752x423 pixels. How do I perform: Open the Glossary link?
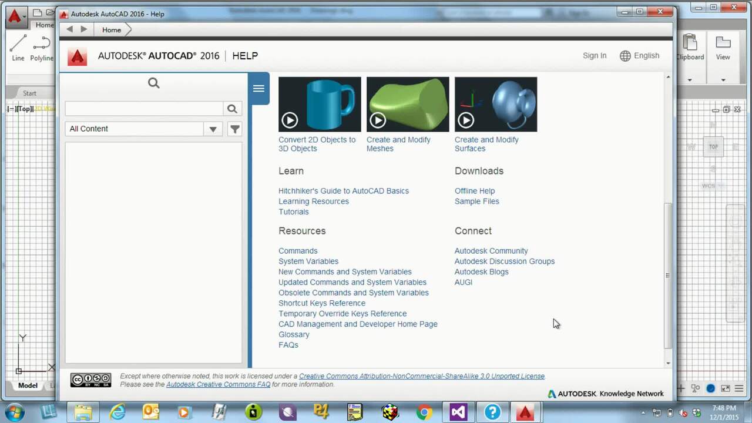tap(294, 335)
